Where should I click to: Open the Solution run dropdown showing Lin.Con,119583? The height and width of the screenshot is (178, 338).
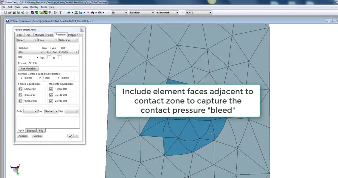76,52
